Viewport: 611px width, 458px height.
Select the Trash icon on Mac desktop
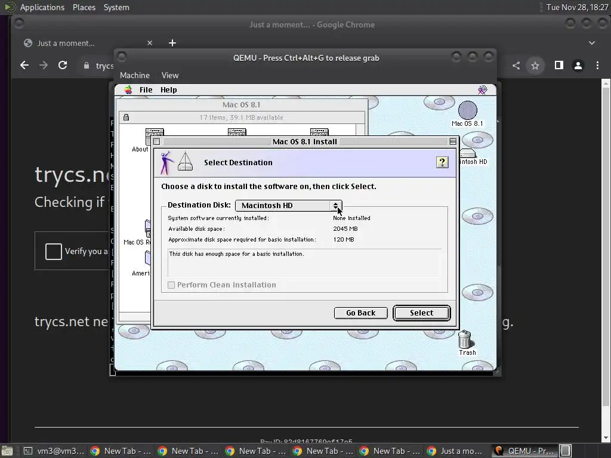point(467,343)
